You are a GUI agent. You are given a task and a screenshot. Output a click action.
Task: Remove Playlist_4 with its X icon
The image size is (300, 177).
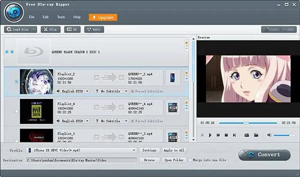tap(186, 103)
